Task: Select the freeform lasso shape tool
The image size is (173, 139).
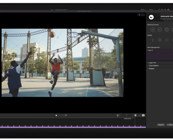Action: click(167, 40)
